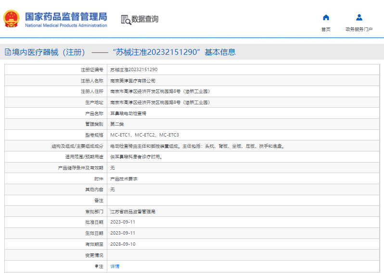Click the 生效日期 value 2023-09-11
This screenshot has height=276, width=384.
pyautogui.click(x=123, y=233)
